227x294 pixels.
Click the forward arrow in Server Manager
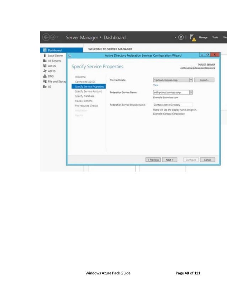[x=53, y=37]
